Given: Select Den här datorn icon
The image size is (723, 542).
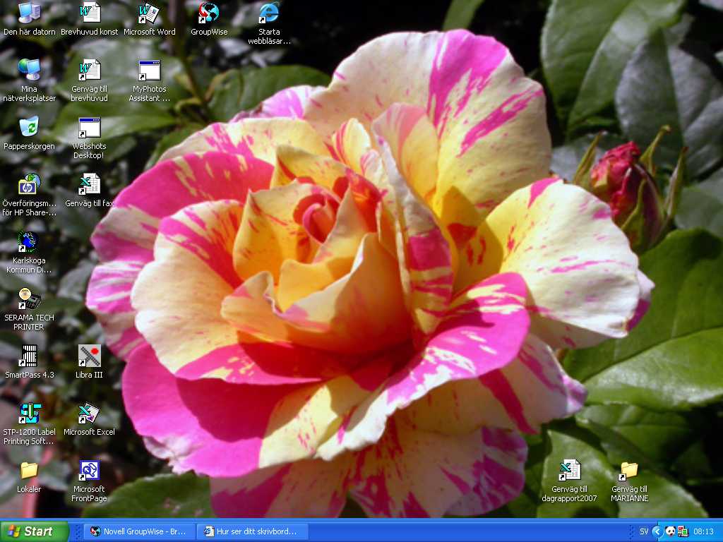Looking at the screenshot, I should 29,13.
